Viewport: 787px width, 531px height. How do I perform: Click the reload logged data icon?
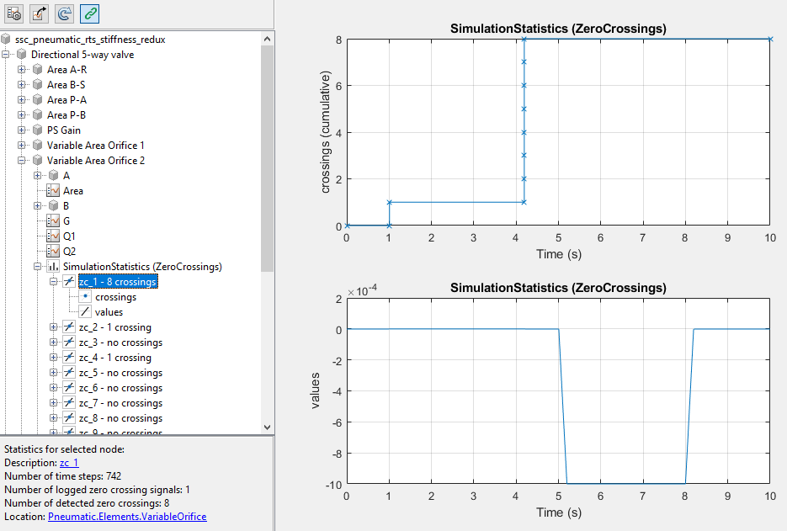(x=64, y=13)
